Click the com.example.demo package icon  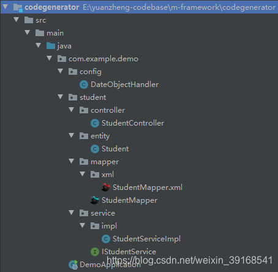point(62,59)
